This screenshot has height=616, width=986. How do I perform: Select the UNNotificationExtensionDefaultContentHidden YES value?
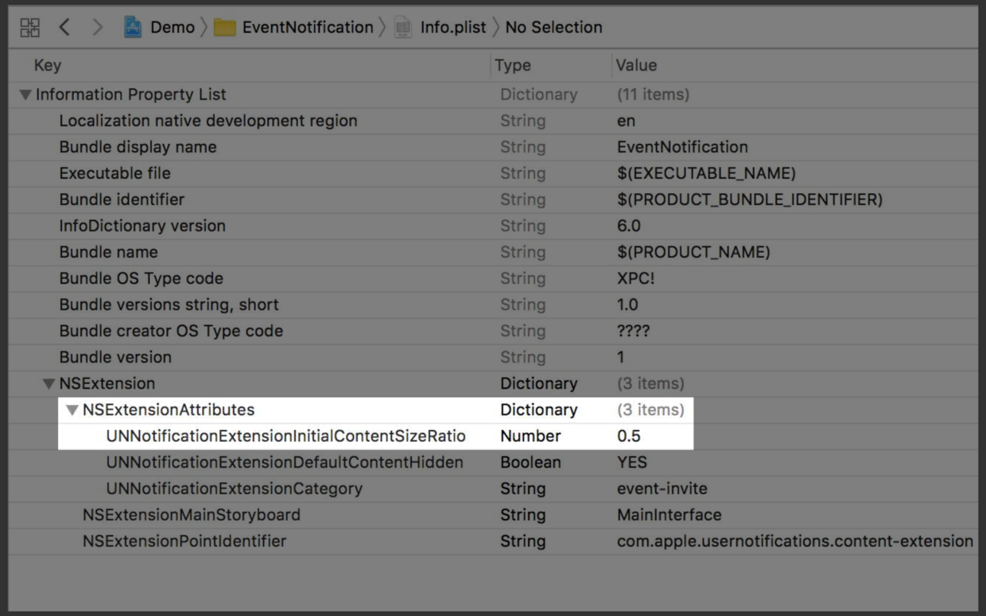(x=632, y=463)
